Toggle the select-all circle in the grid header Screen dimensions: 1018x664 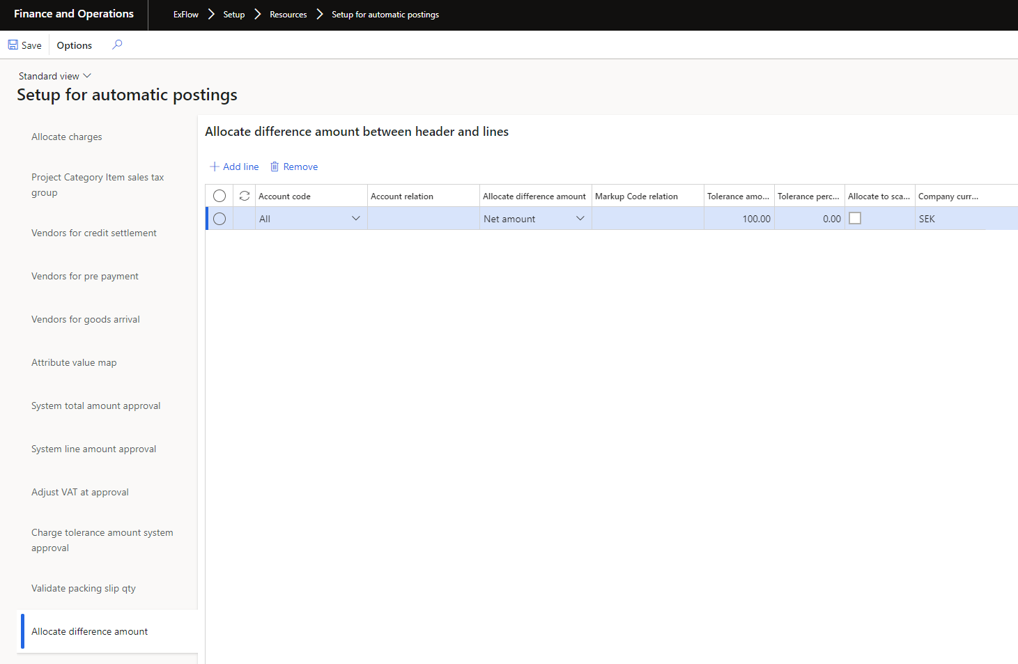219,196
